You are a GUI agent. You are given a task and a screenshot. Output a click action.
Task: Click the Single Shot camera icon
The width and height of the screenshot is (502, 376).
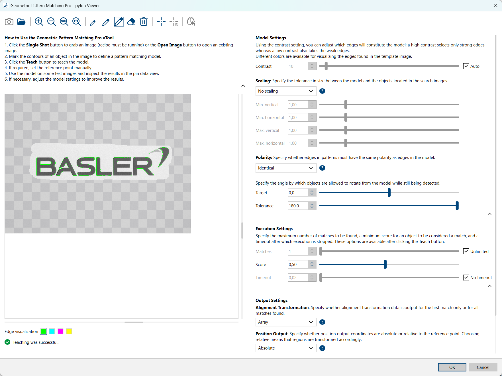9,22
